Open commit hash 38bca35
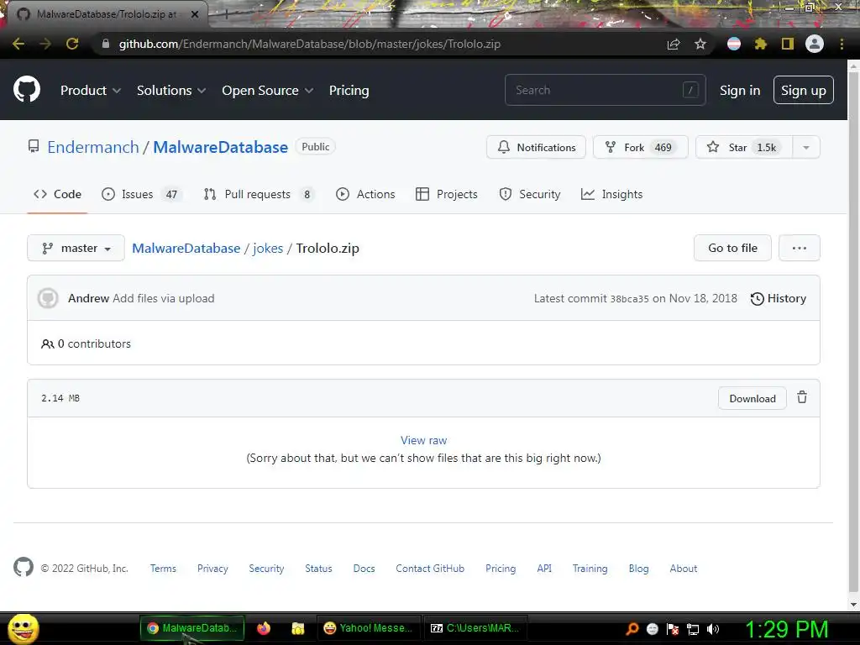 (629, 299)
